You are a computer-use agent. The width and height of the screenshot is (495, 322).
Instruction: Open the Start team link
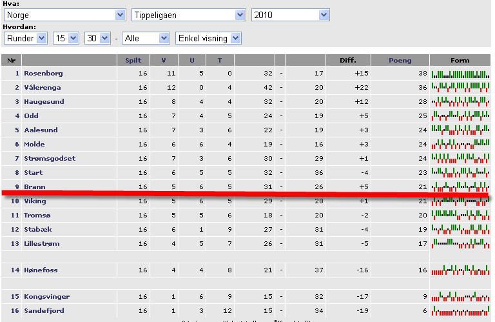point(34,173)
